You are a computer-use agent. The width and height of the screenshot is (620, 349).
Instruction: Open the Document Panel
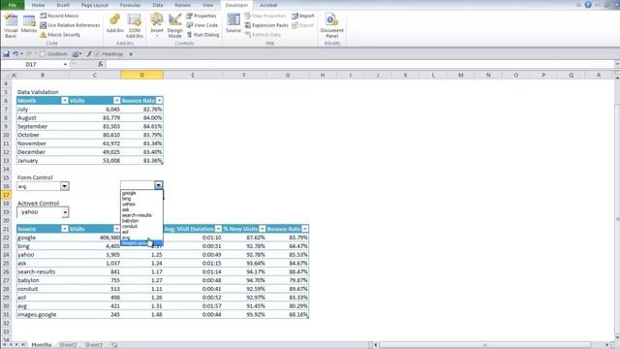(331, 25)
